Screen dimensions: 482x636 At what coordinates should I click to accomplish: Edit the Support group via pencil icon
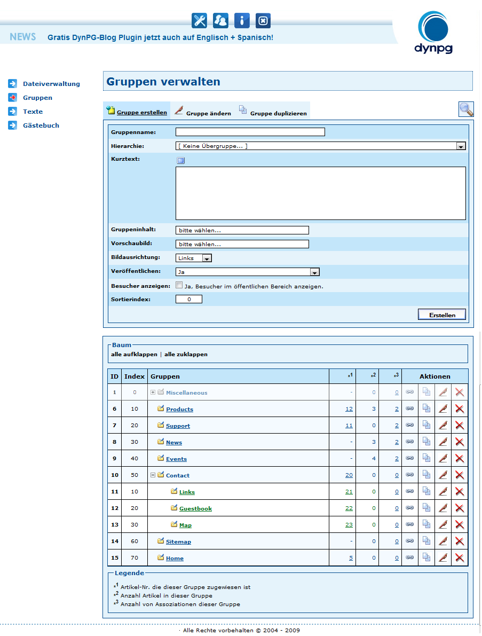pos(443,426)
